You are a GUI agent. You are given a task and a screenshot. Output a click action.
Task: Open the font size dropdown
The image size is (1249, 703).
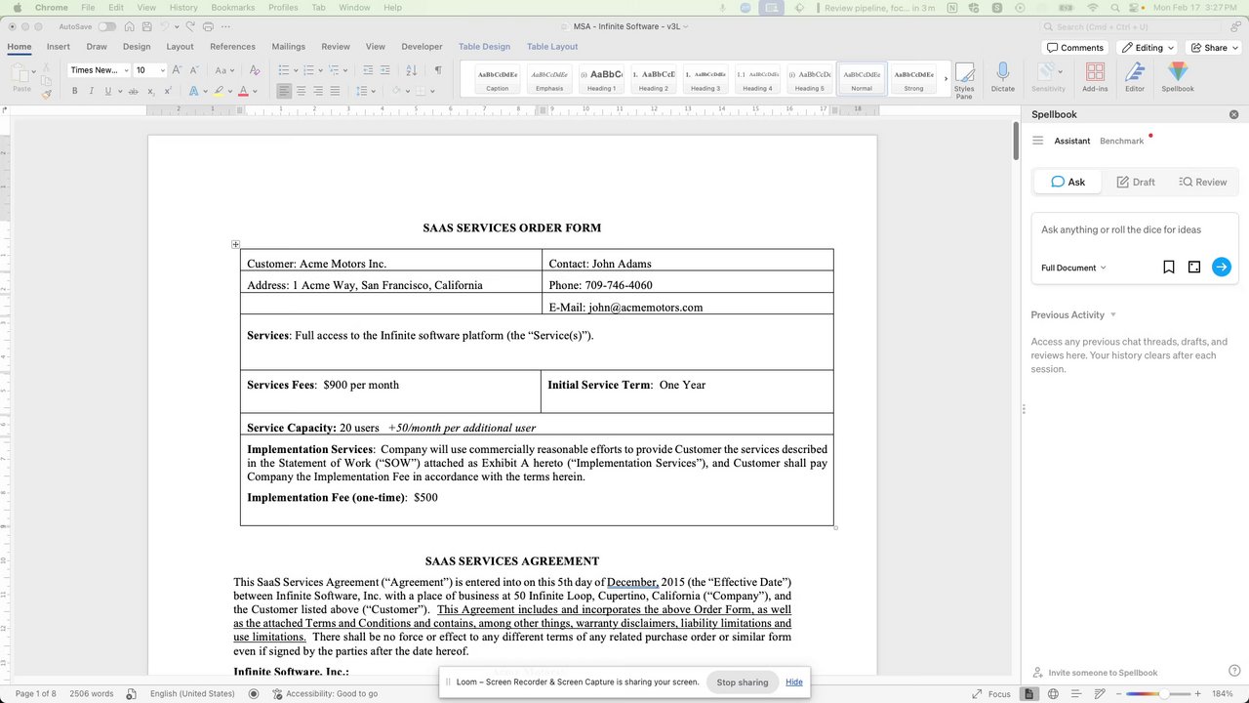162,70
